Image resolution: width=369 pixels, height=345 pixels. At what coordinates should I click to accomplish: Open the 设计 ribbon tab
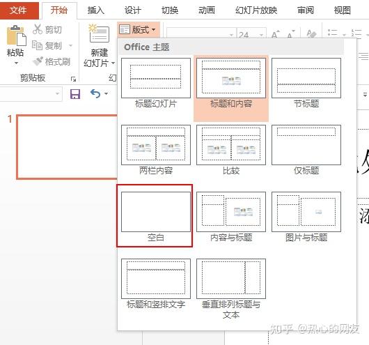(133, 10)
